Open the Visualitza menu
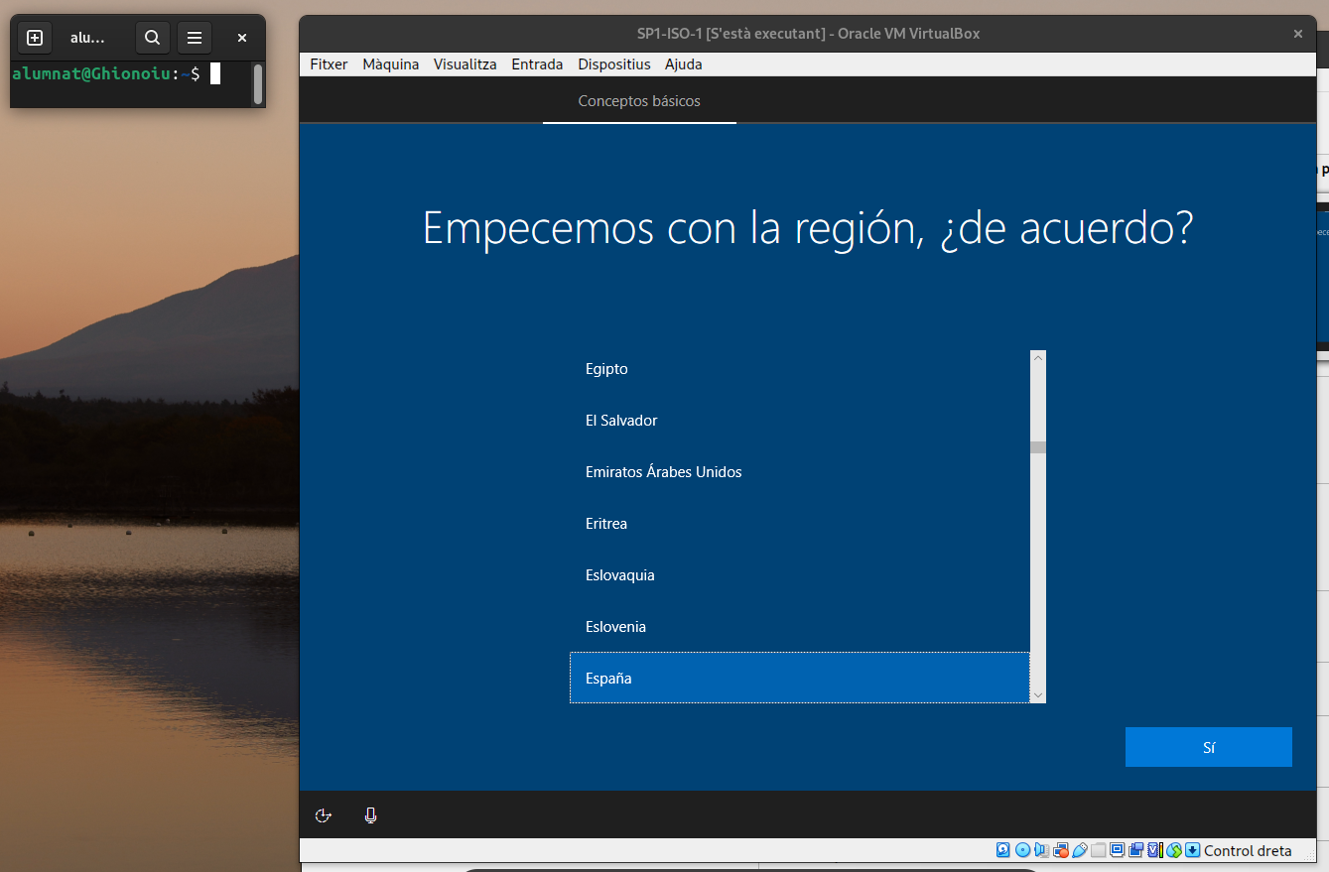1329x872 pixels. pyautogui.click(x=465, y=64)
